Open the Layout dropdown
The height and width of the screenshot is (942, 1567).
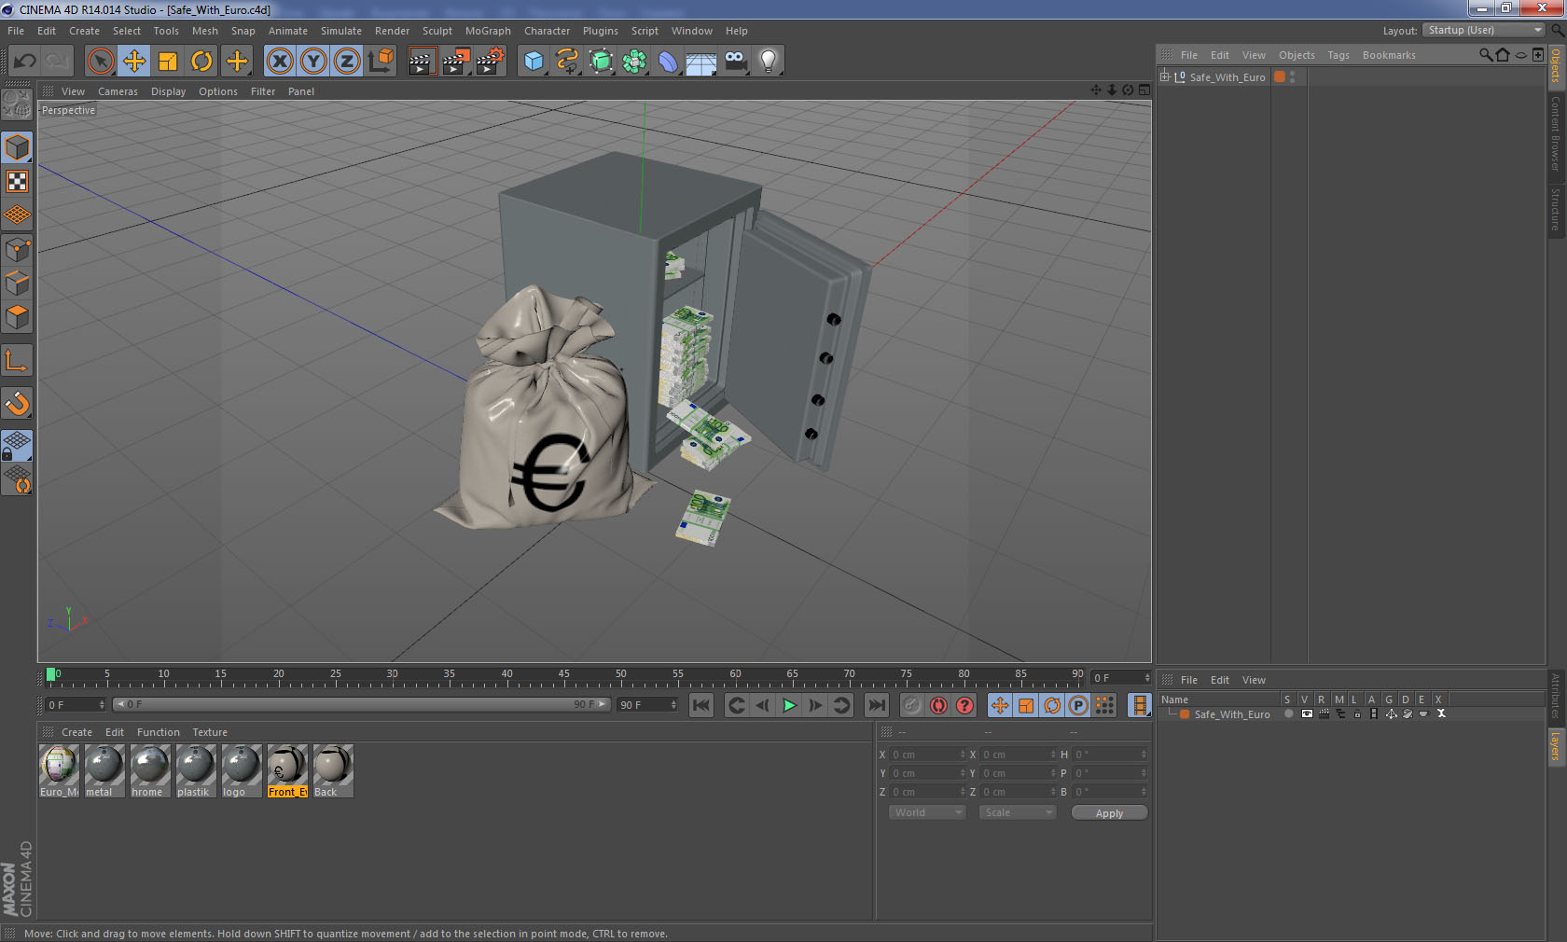1484,30
